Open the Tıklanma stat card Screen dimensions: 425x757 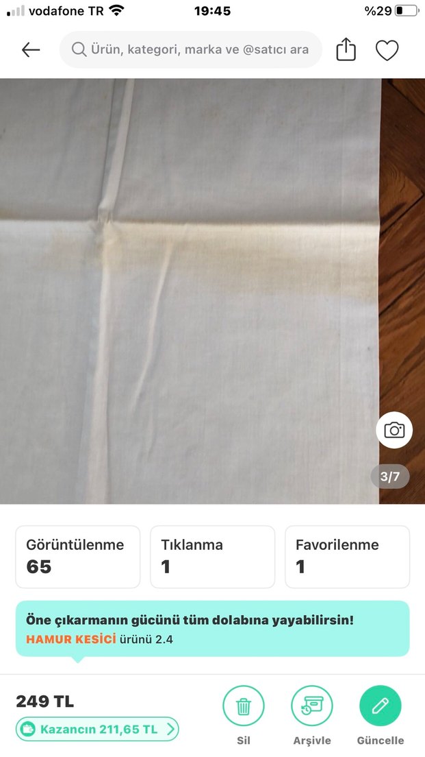(212, 557)
